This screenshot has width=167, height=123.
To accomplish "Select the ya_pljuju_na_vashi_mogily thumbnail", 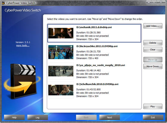I will [61, 71].
